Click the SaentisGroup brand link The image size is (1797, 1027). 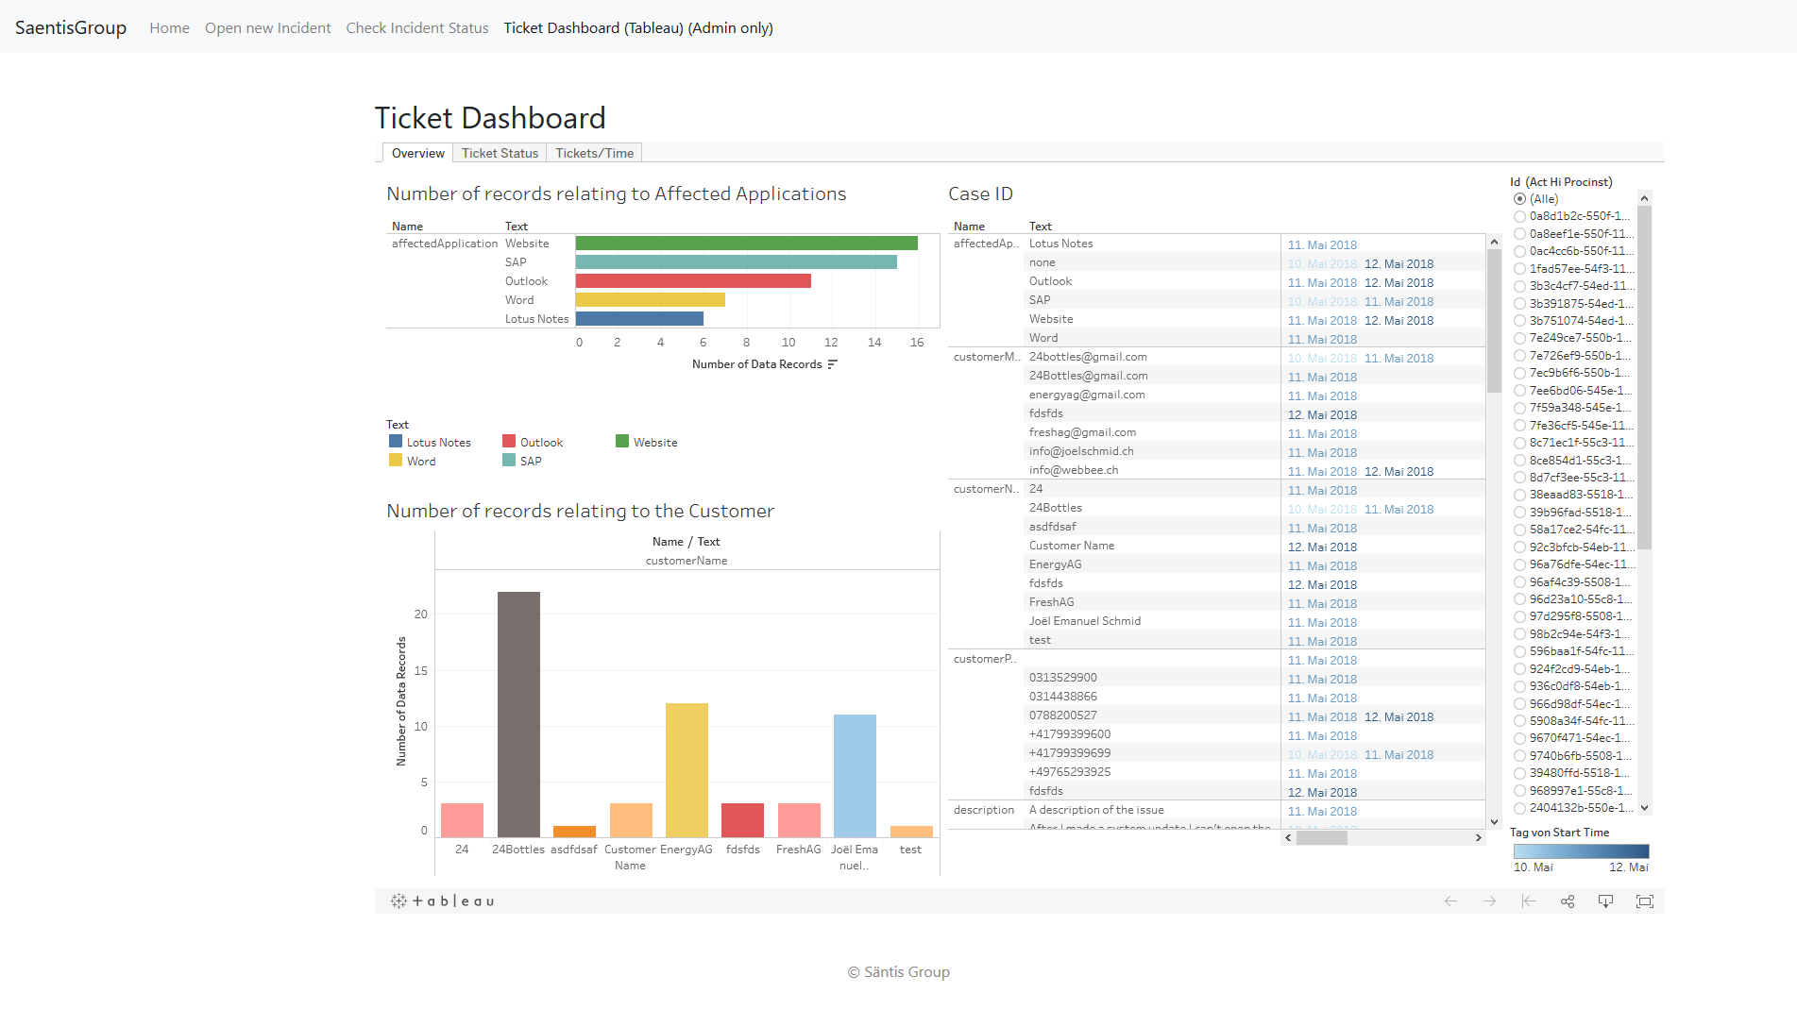[x=71, y=27]
